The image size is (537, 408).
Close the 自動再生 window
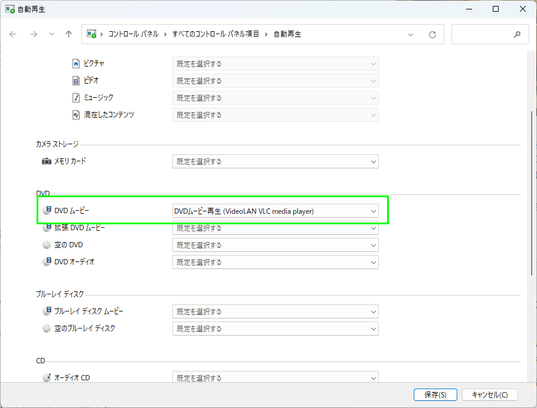(x=523, y=9)
